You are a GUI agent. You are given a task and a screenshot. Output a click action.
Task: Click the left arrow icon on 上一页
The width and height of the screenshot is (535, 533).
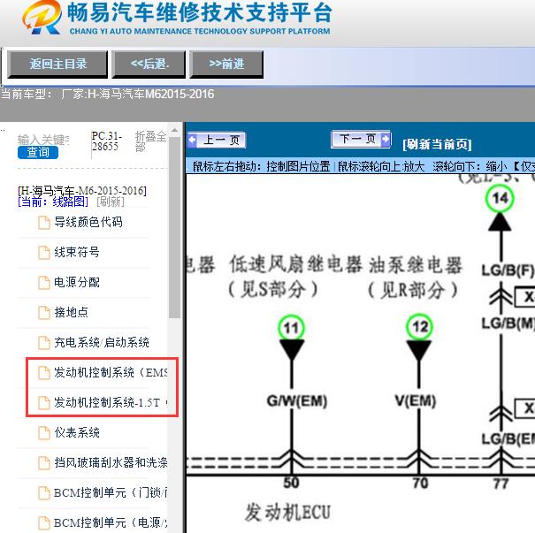tap(193, 140)
